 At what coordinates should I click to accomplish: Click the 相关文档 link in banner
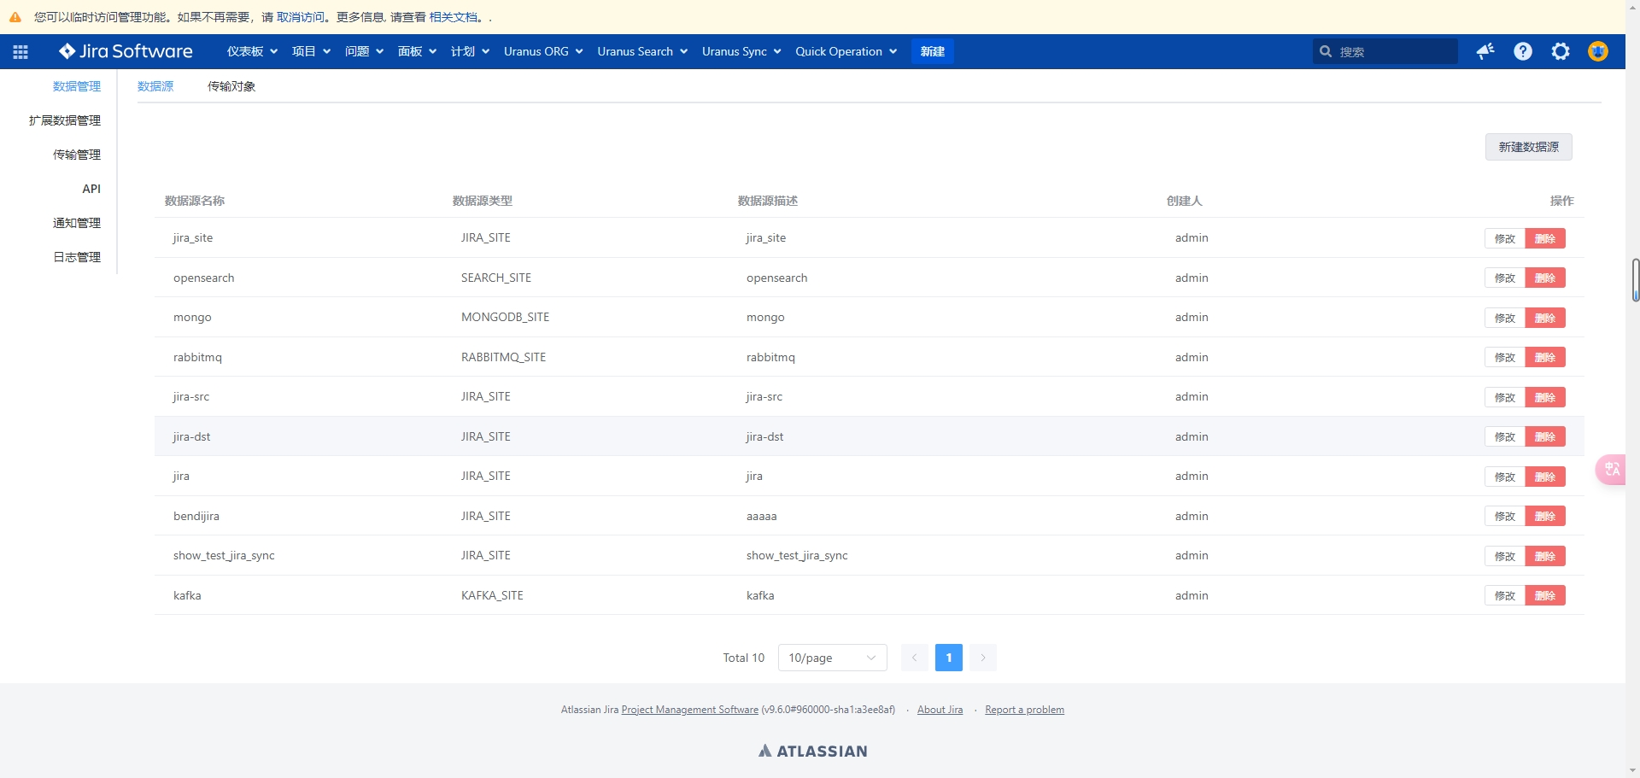pos(454,17)
